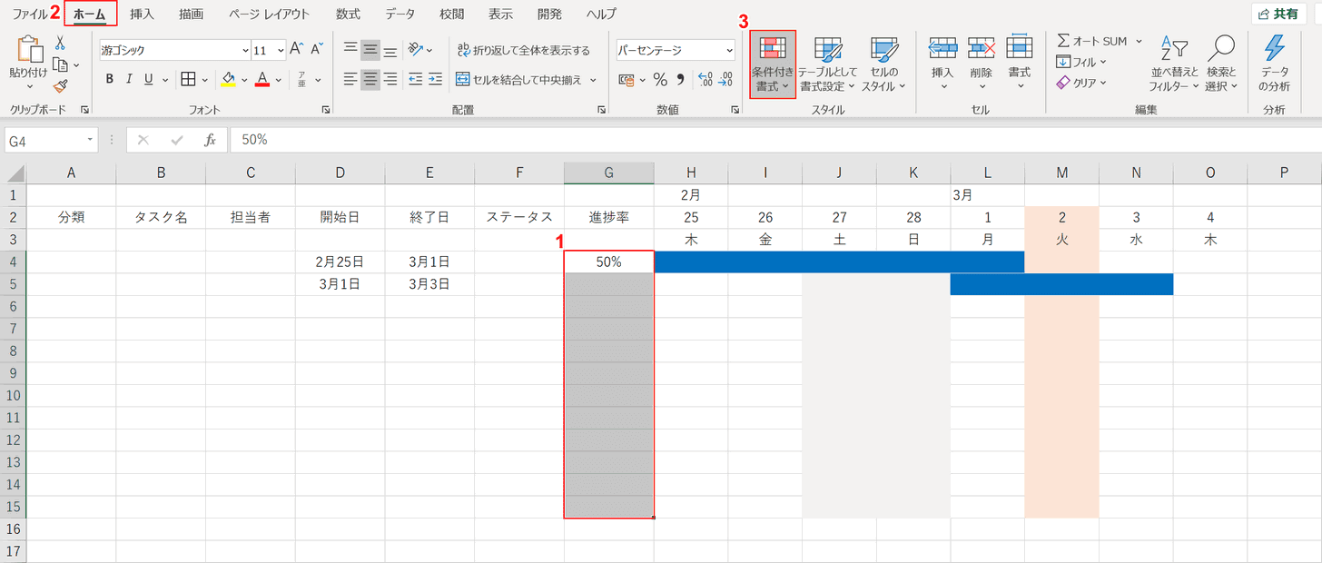Click Merge and Center (セルを結合して中央揃え)
The image size is (1322, 563).
(x=519, y=79)
